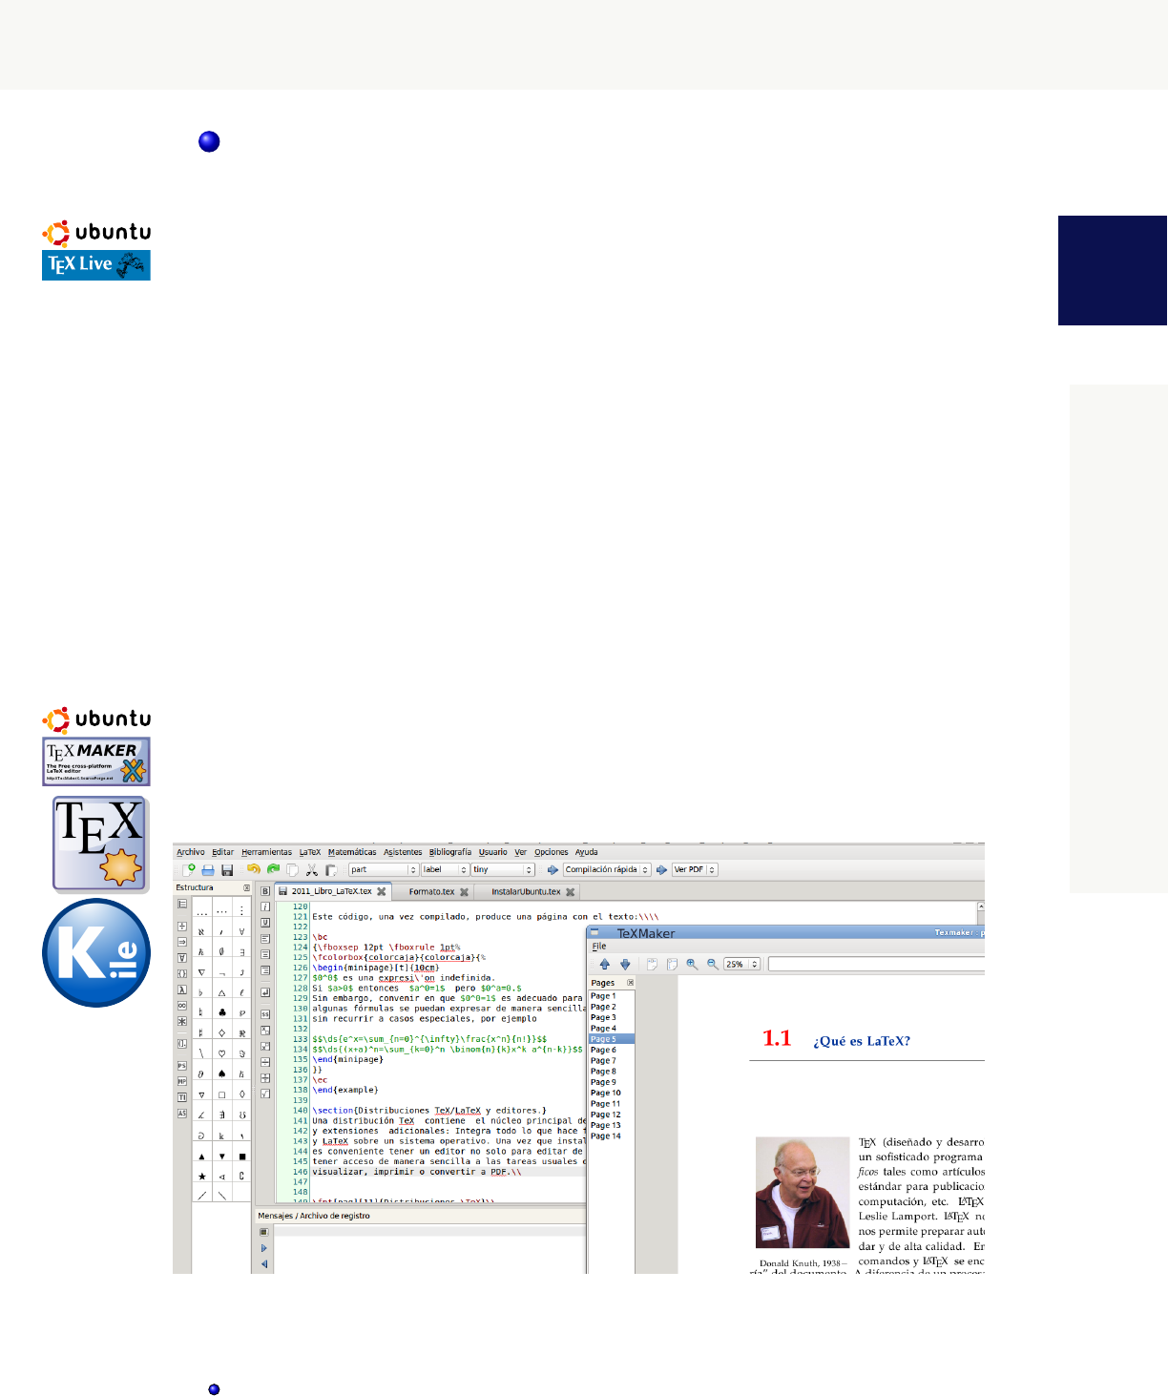Insert the spade suit symbol
This screenshot has height=1396, width=1168.
[x=222, y=1074]
